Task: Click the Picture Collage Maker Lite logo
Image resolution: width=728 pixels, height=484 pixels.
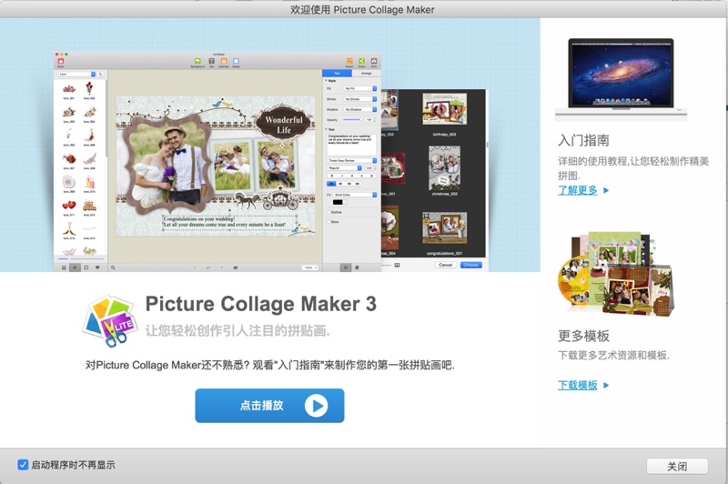Action: tap(111, 321)
